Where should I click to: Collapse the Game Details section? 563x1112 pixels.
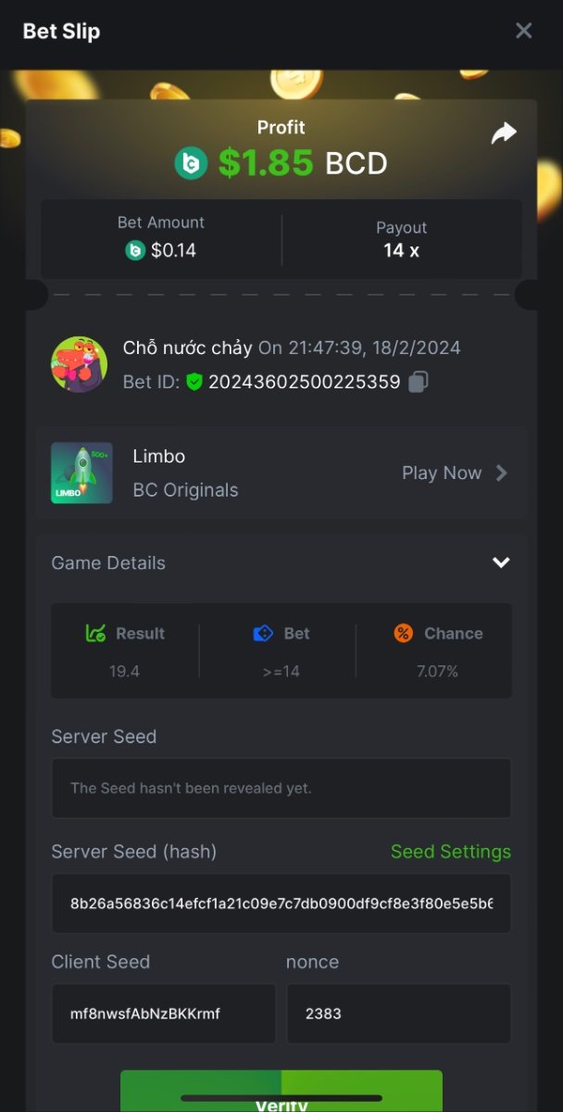501,562
